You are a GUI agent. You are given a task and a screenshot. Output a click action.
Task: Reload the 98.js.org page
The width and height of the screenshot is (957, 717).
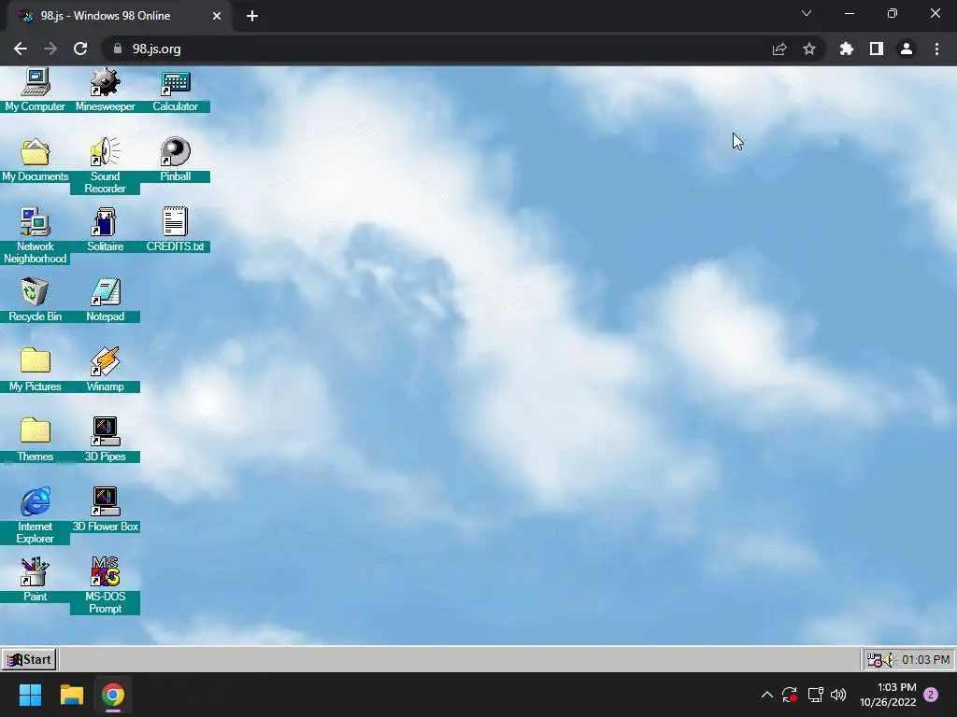click(x=80, y=49)
